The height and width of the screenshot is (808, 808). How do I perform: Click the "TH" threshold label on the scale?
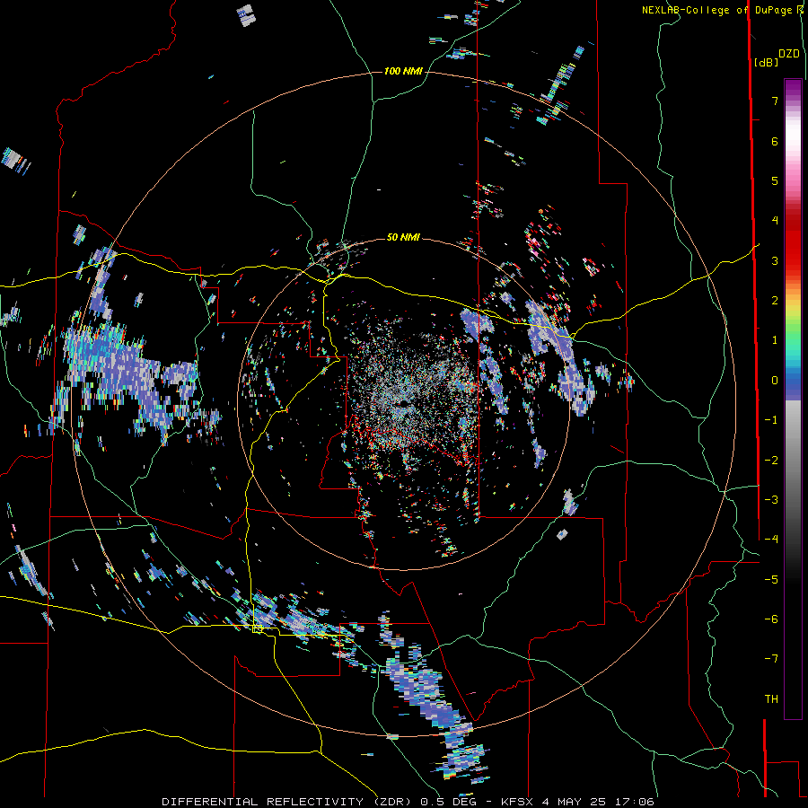pos(771,699)
